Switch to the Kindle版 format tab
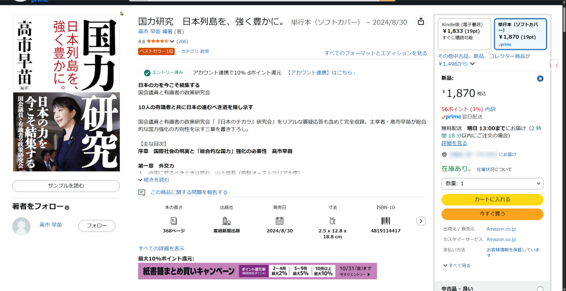The image size is (566, 291). pos(464,34)
